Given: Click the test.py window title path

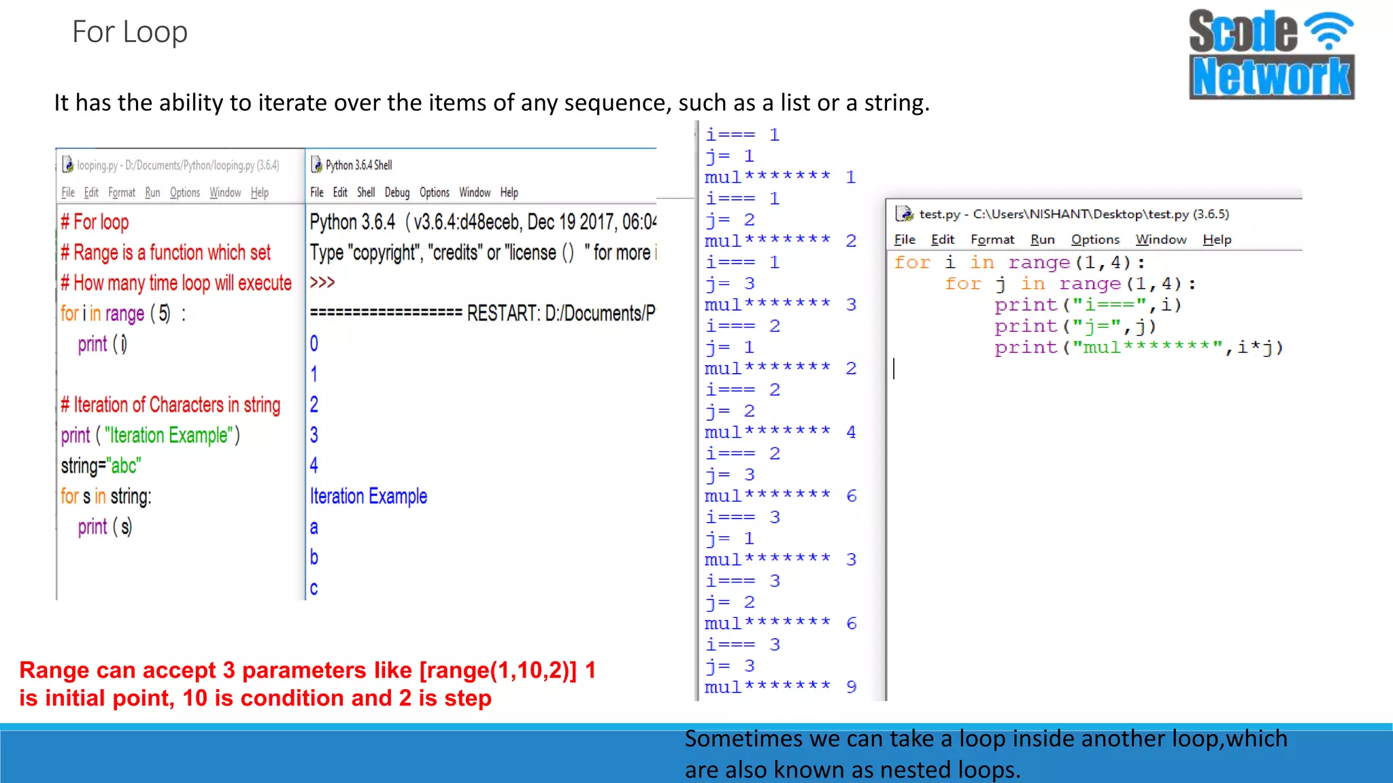Looking at the screenshot, I should (1074, 214).
